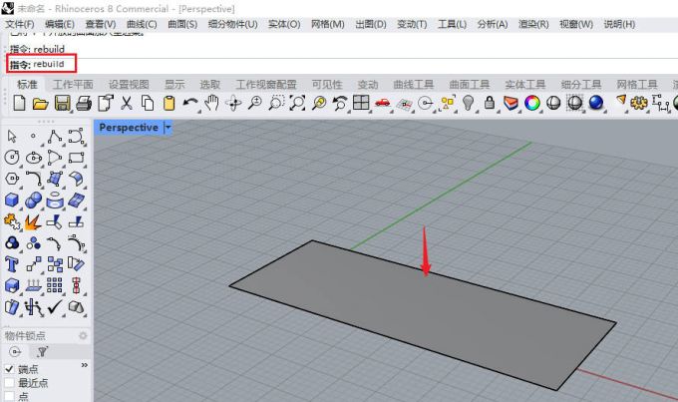Open the 分析(A) menu
The width and height of the screenshot is (678, 402).
[493, 24]
